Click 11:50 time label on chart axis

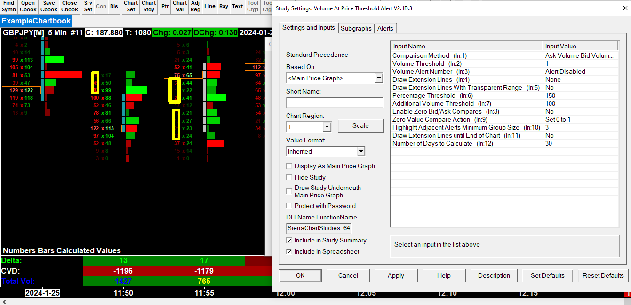point(123,293)
